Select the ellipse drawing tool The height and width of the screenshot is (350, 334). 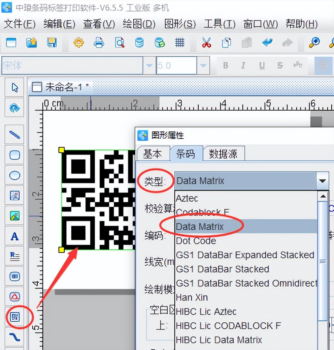pyautogui.click(x=14, y=175)
